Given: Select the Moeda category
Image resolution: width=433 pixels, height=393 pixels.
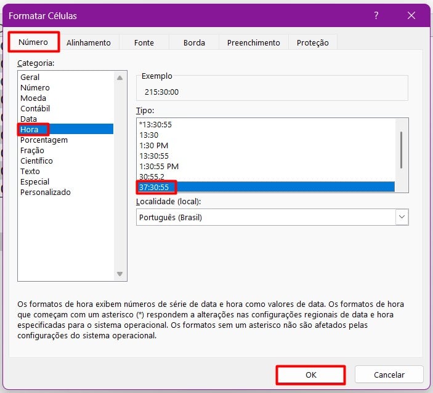Looking at the screenshot, I should [x=33, y=98].
